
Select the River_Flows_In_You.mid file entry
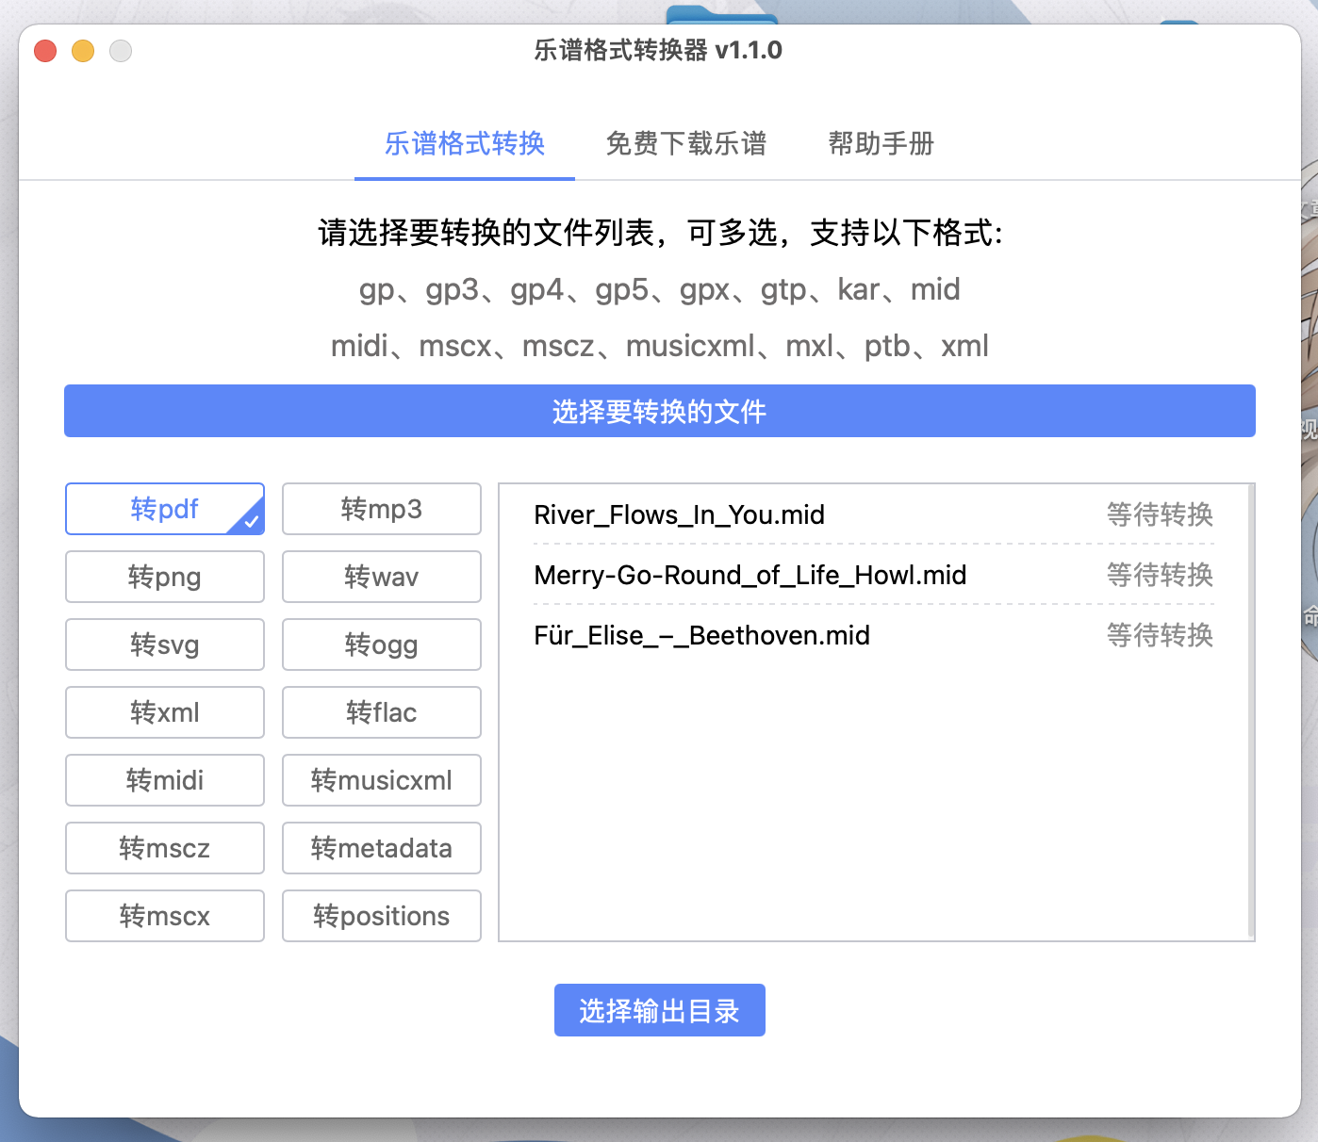click(x=679, y=514)
